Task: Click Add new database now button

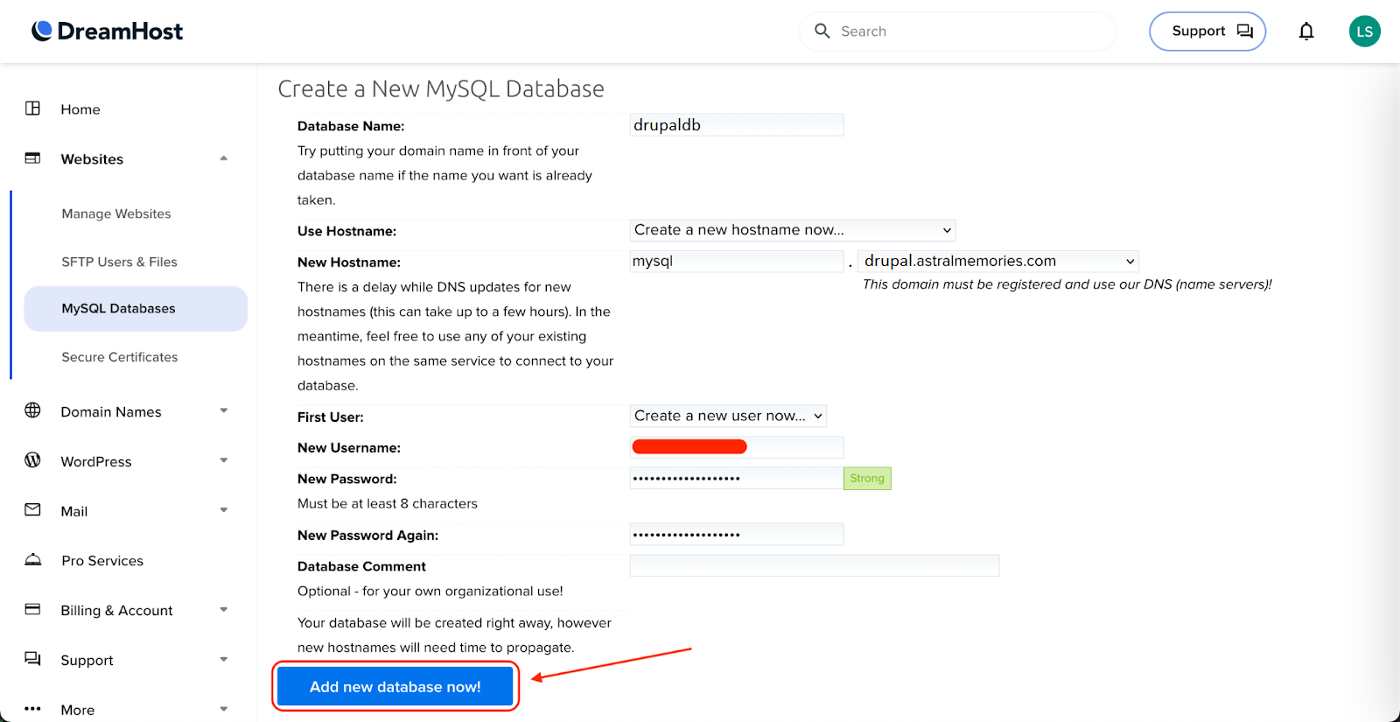Action: [395, 687]
